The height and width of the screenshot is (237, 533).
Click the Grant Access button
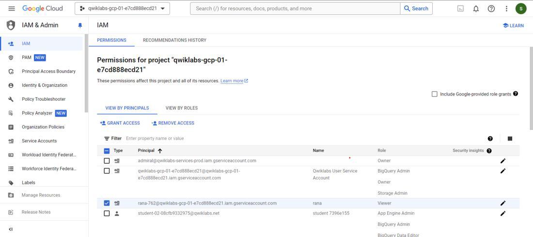click(x=120, y=123)
